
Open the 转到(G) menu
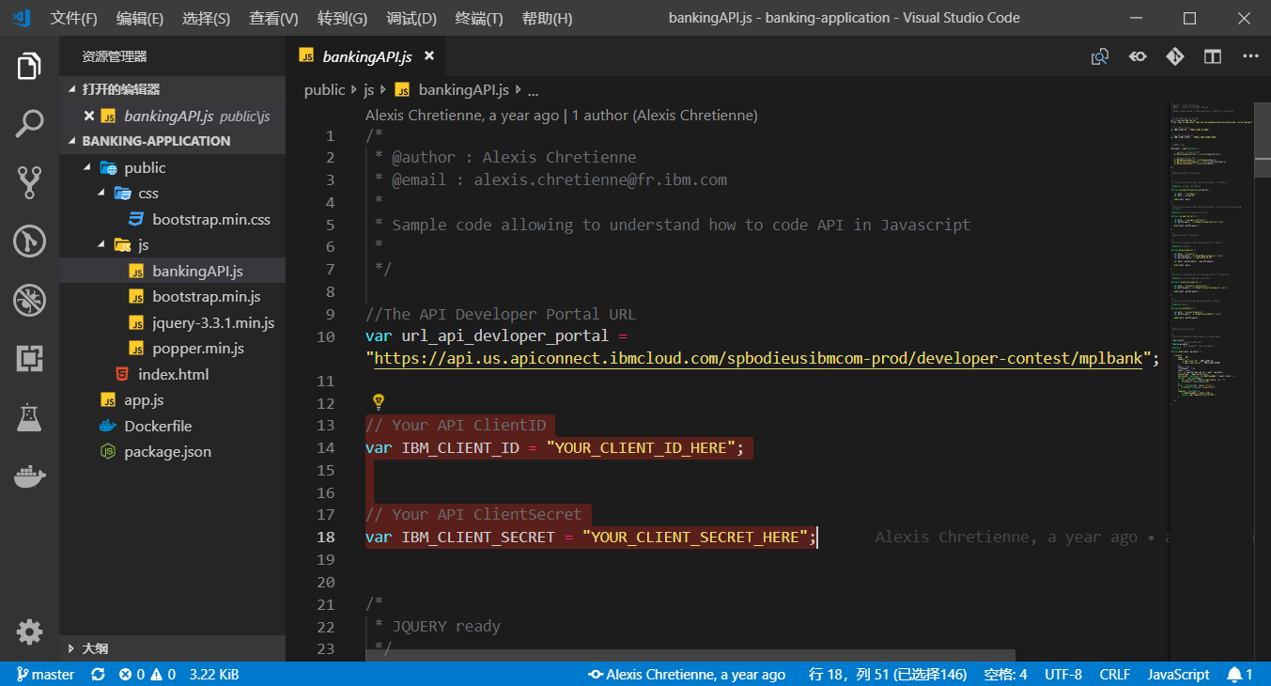click(342, 18)
